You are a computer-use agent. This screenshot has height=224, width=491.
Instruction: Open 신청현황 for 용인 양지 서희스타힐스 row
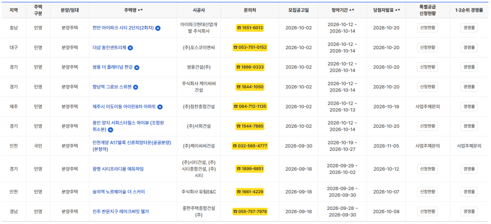[x=428, y=126]
